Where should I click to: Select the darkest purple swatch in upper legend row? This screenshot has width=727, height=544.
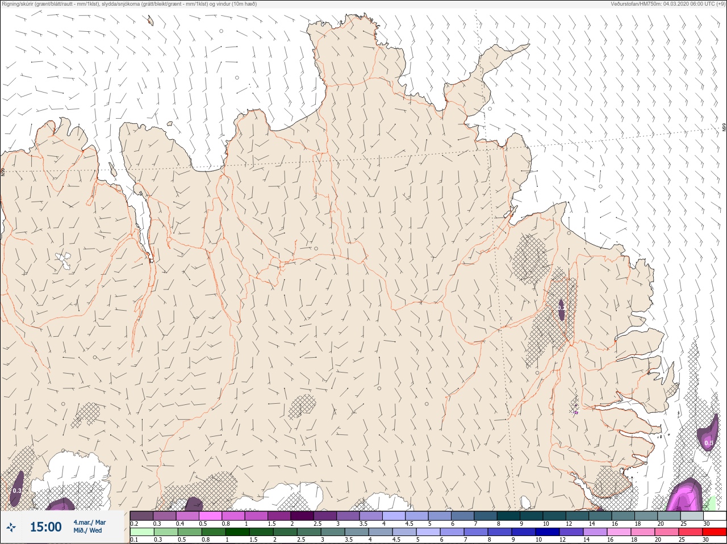(302, 516)
